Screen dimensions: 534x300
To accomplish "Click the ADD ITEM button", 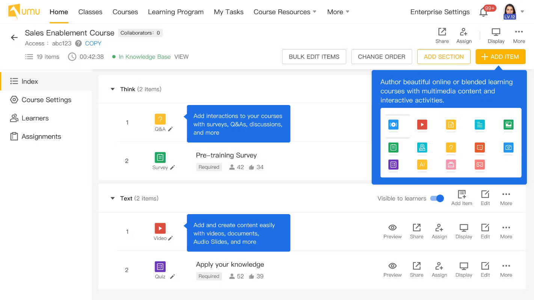I will [501, 57].
